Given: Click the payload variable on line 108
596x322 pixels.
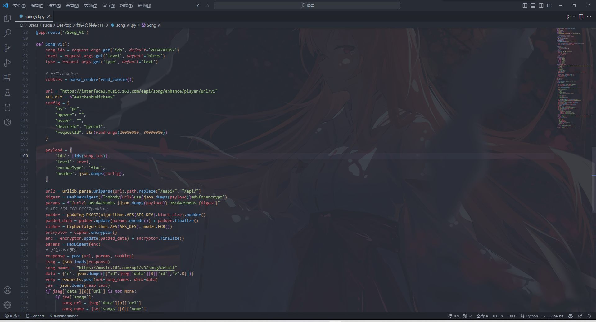Looking at the screenshot, I should (54, 150).
